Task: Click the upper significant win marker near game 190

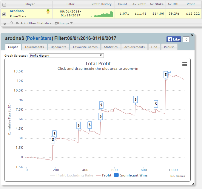Action: point(55,134)
